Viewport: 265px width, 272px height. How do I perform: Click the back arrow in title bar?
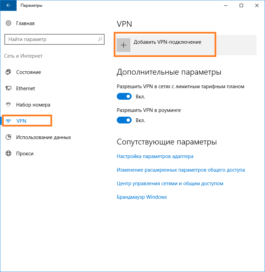point(8,5)
